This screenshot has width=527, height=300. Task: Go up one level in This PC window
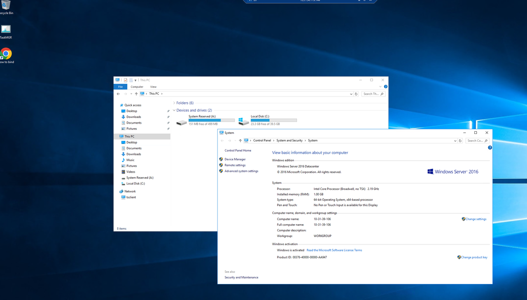136,94
